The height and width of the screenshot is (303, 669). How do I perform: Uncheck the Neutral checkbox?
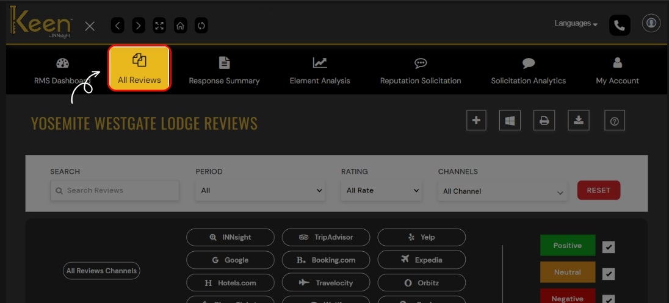[x=609, y=274]
